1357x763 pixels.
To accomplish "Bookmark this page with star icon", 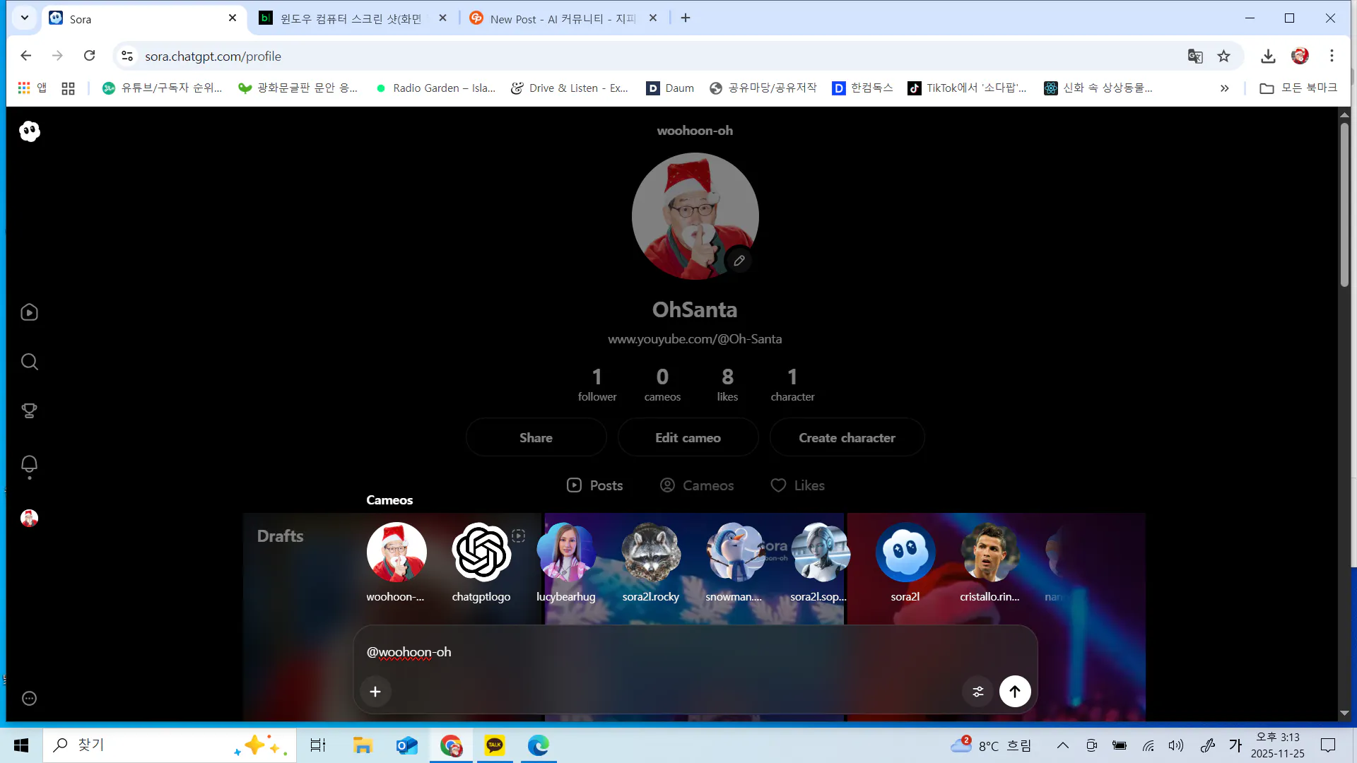I will tap(1223, 57).
